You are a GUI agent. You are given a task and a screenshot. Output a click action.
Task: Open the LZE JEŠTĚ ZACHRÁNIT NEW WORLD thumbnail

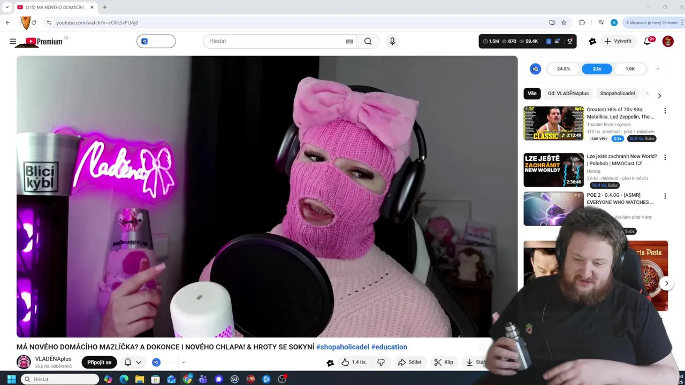tap(553, 170)
